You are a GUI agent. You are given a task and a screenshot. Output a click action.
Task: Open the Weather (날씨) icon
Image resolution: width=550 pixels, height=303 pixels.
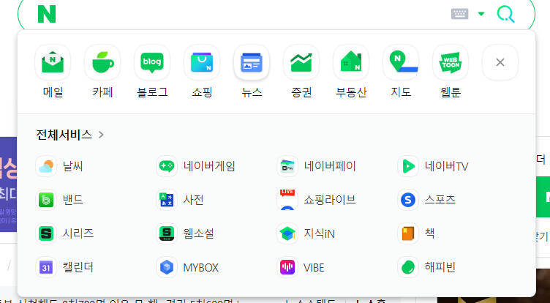click(46, 166)
